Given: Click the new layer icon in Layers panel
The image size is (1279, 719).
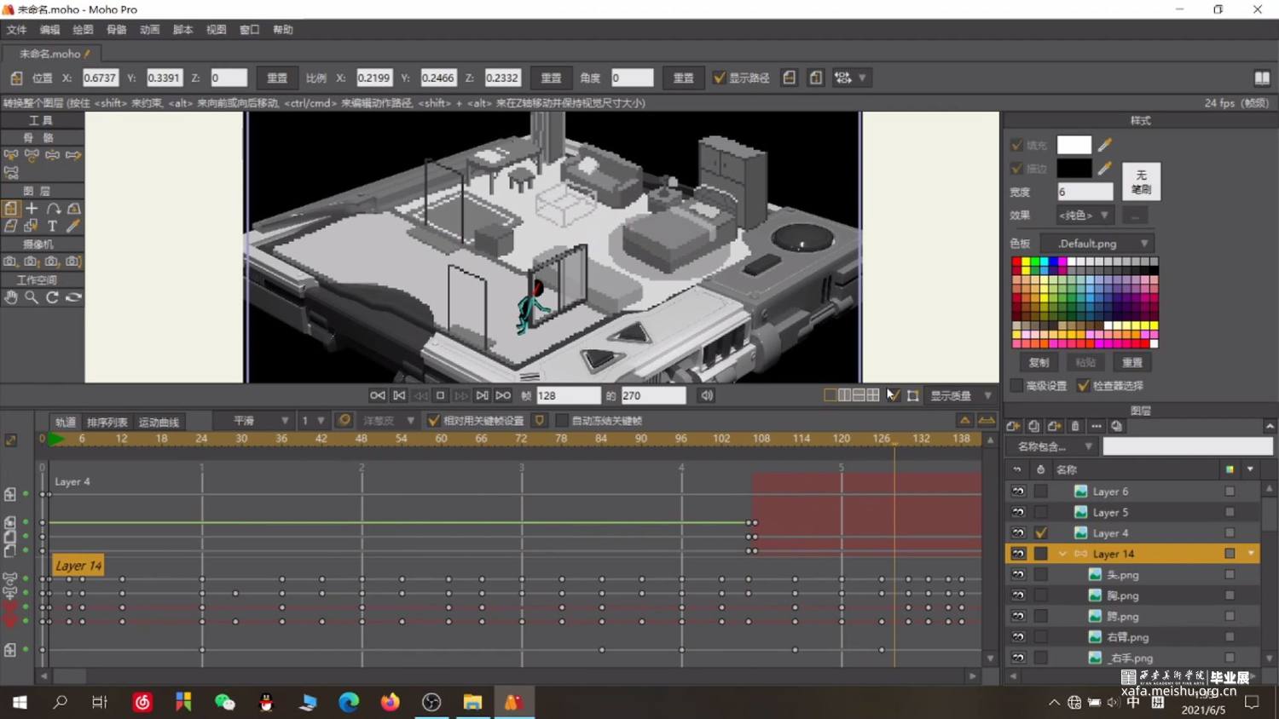Looking at the screenshot, I should [x=1013, y=426].
